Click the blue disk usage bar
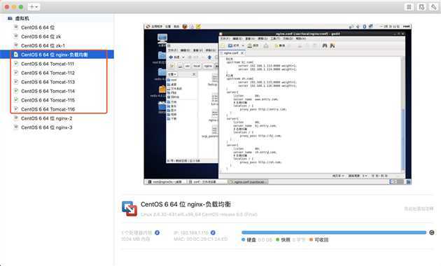 (x=334, y=232)
